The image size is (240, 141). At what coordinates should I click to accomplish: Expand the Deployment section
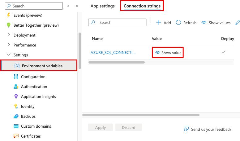pyautogui.click(x=9, y=35)
